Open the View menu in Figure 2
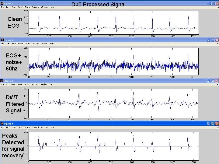The width and height of the screenshot is (219, 164). [x=14, y=43]
